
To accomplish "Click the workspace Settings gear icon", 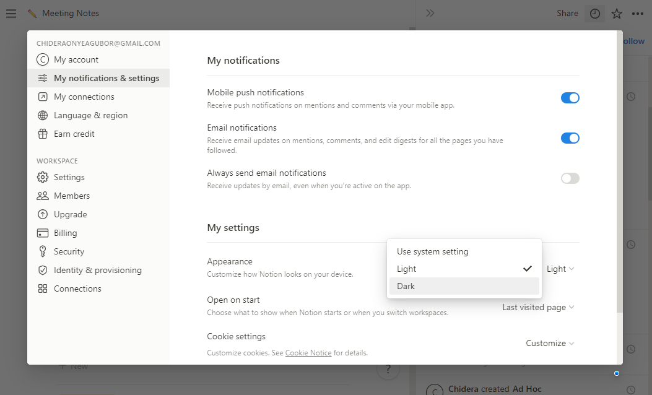I will click(x=42, y=177).
